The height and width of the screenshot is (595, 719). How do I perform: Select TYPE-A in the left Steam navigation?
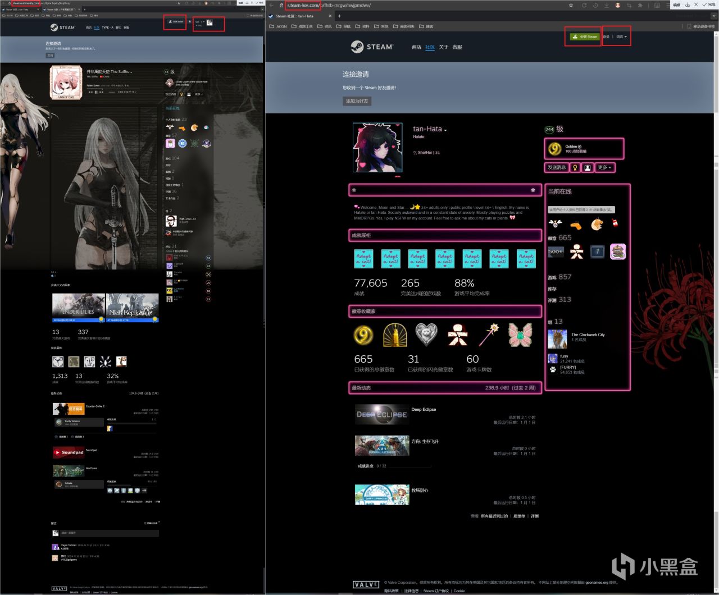(x=107, y=28)
